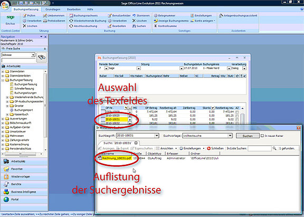The height and width of the screenshot is (217, 304).
Task: Open the Benutzer Sage dropdown arrow
Action: point(138,69)
